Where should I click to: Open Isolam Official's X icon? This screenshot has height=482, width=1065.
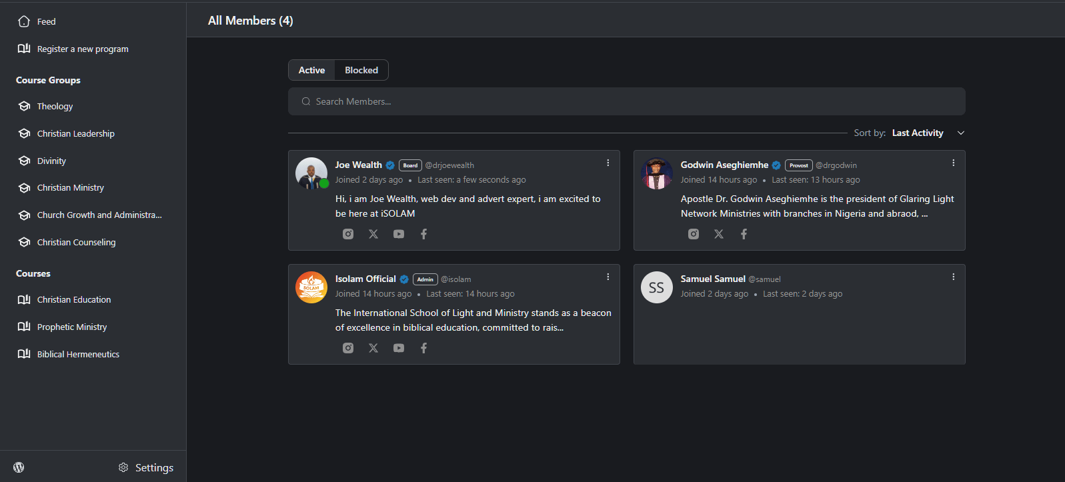(373, 348)
